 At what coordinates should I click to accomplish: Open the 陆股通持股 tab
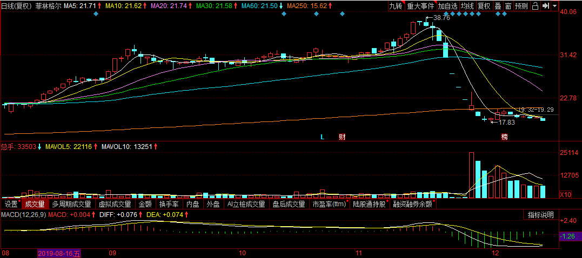[370, 204]
